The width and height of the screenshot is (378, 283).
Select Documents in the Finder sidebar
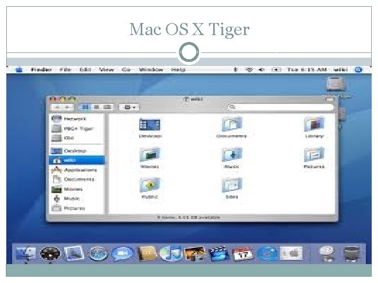tap(73, 179)
